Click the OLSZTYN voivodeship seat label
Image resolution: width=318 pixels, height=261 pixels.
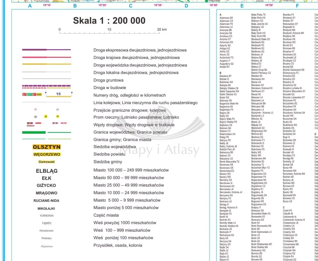click(47, 147)
